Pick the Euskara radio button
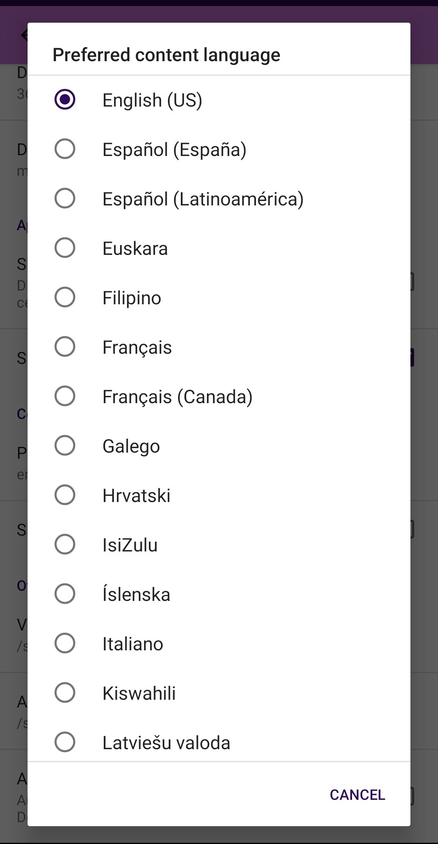438x844 pixels. (x=65, y=248)
